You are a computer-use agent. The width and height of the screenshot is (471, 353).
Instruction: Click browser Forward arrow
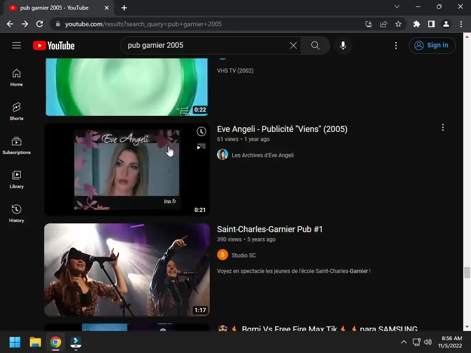(x=25, y=24)
